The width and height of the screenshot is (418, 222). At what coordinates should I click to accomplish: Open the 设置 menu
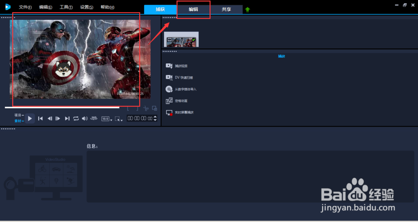click(x=87, y=7)
